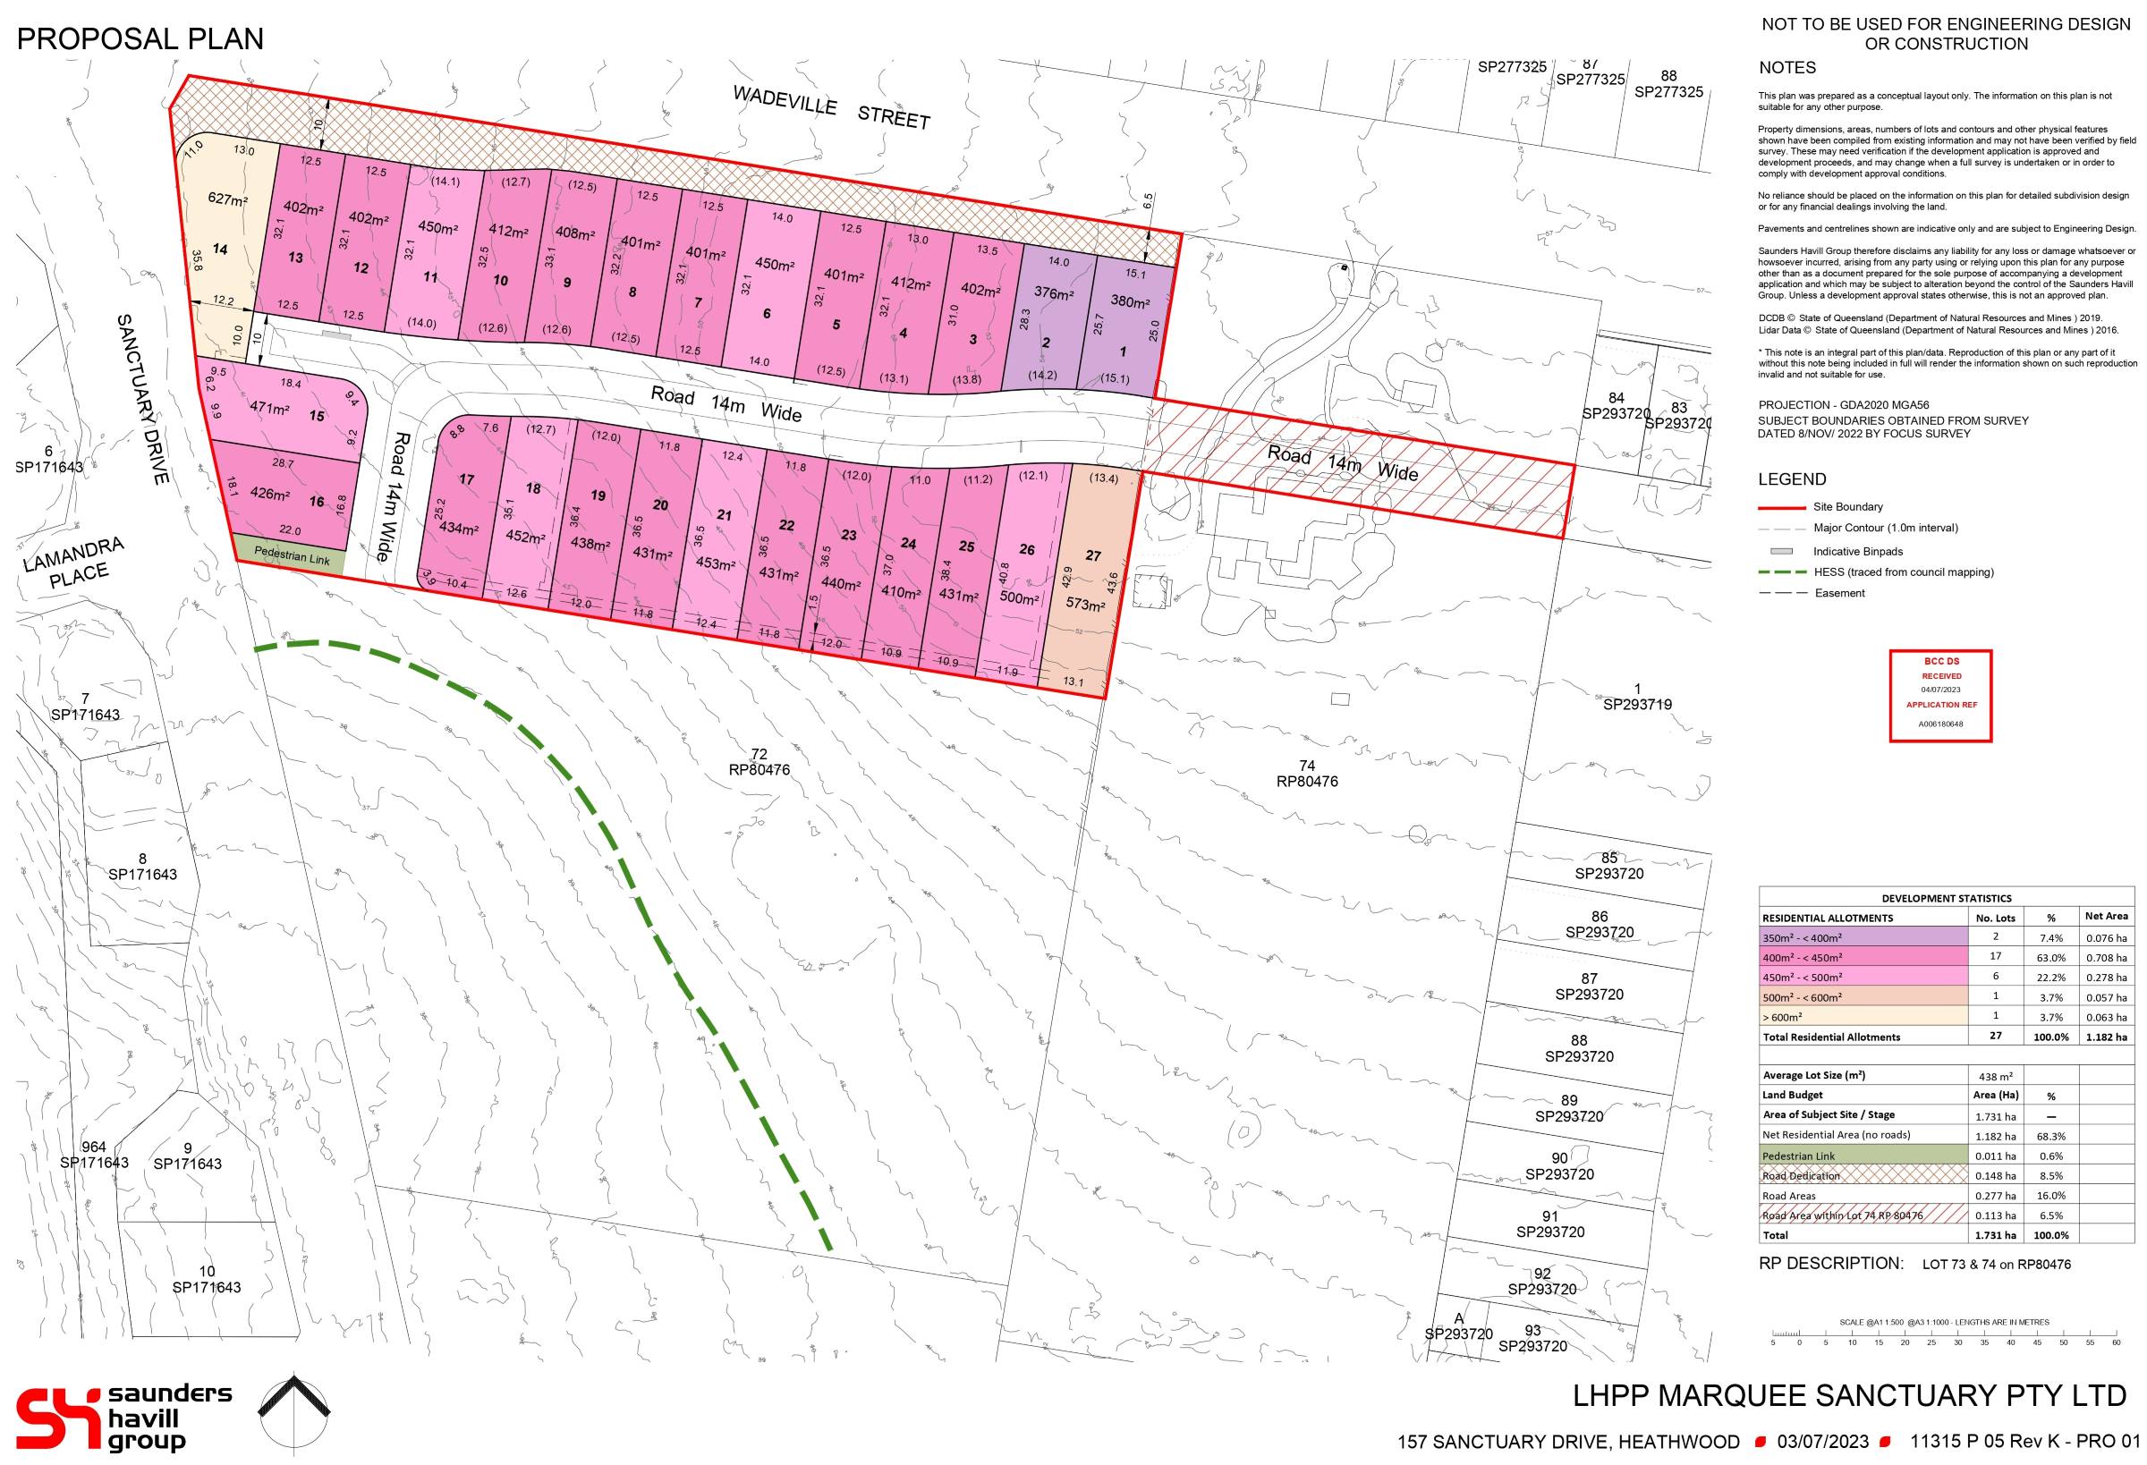Click the application reference A006180648
The width and height of the screenshot is (2147, 1465).
[1941, 726]
